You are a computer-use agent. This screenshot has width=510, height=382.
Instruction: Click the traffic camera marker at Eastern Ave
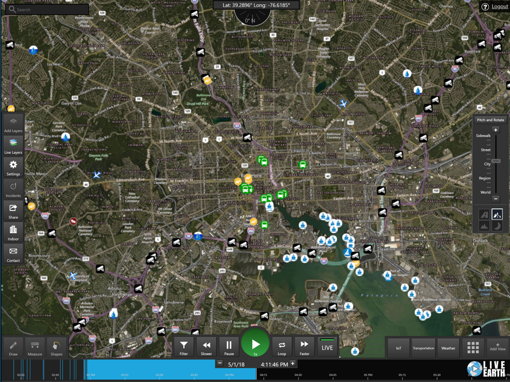tap(396, 204)
